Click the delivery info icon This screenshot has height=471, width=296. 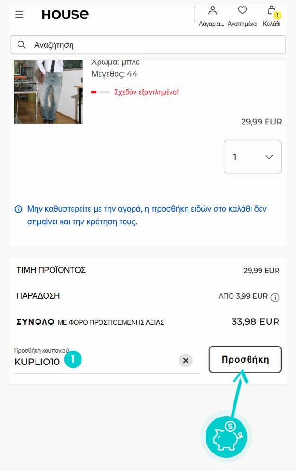coord(275,297)
